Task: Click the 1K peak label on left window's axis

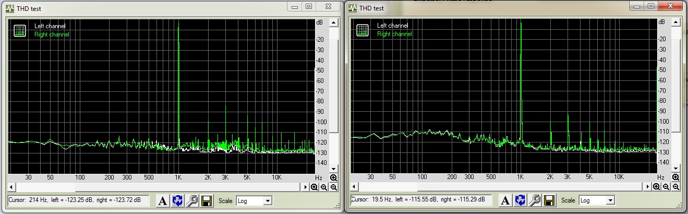Action: (179, 177)
